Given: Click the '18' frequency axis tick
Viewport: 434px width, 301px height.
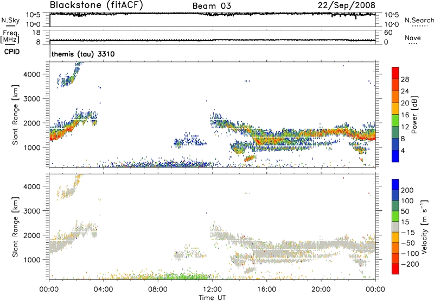Looking at the screenshot, I should (36, 33).
